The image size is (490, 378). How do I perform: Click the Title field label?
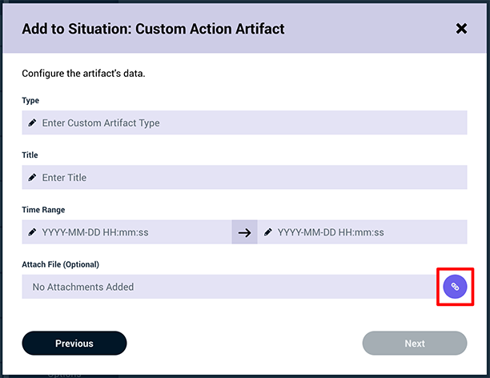[x=30, y=155]
